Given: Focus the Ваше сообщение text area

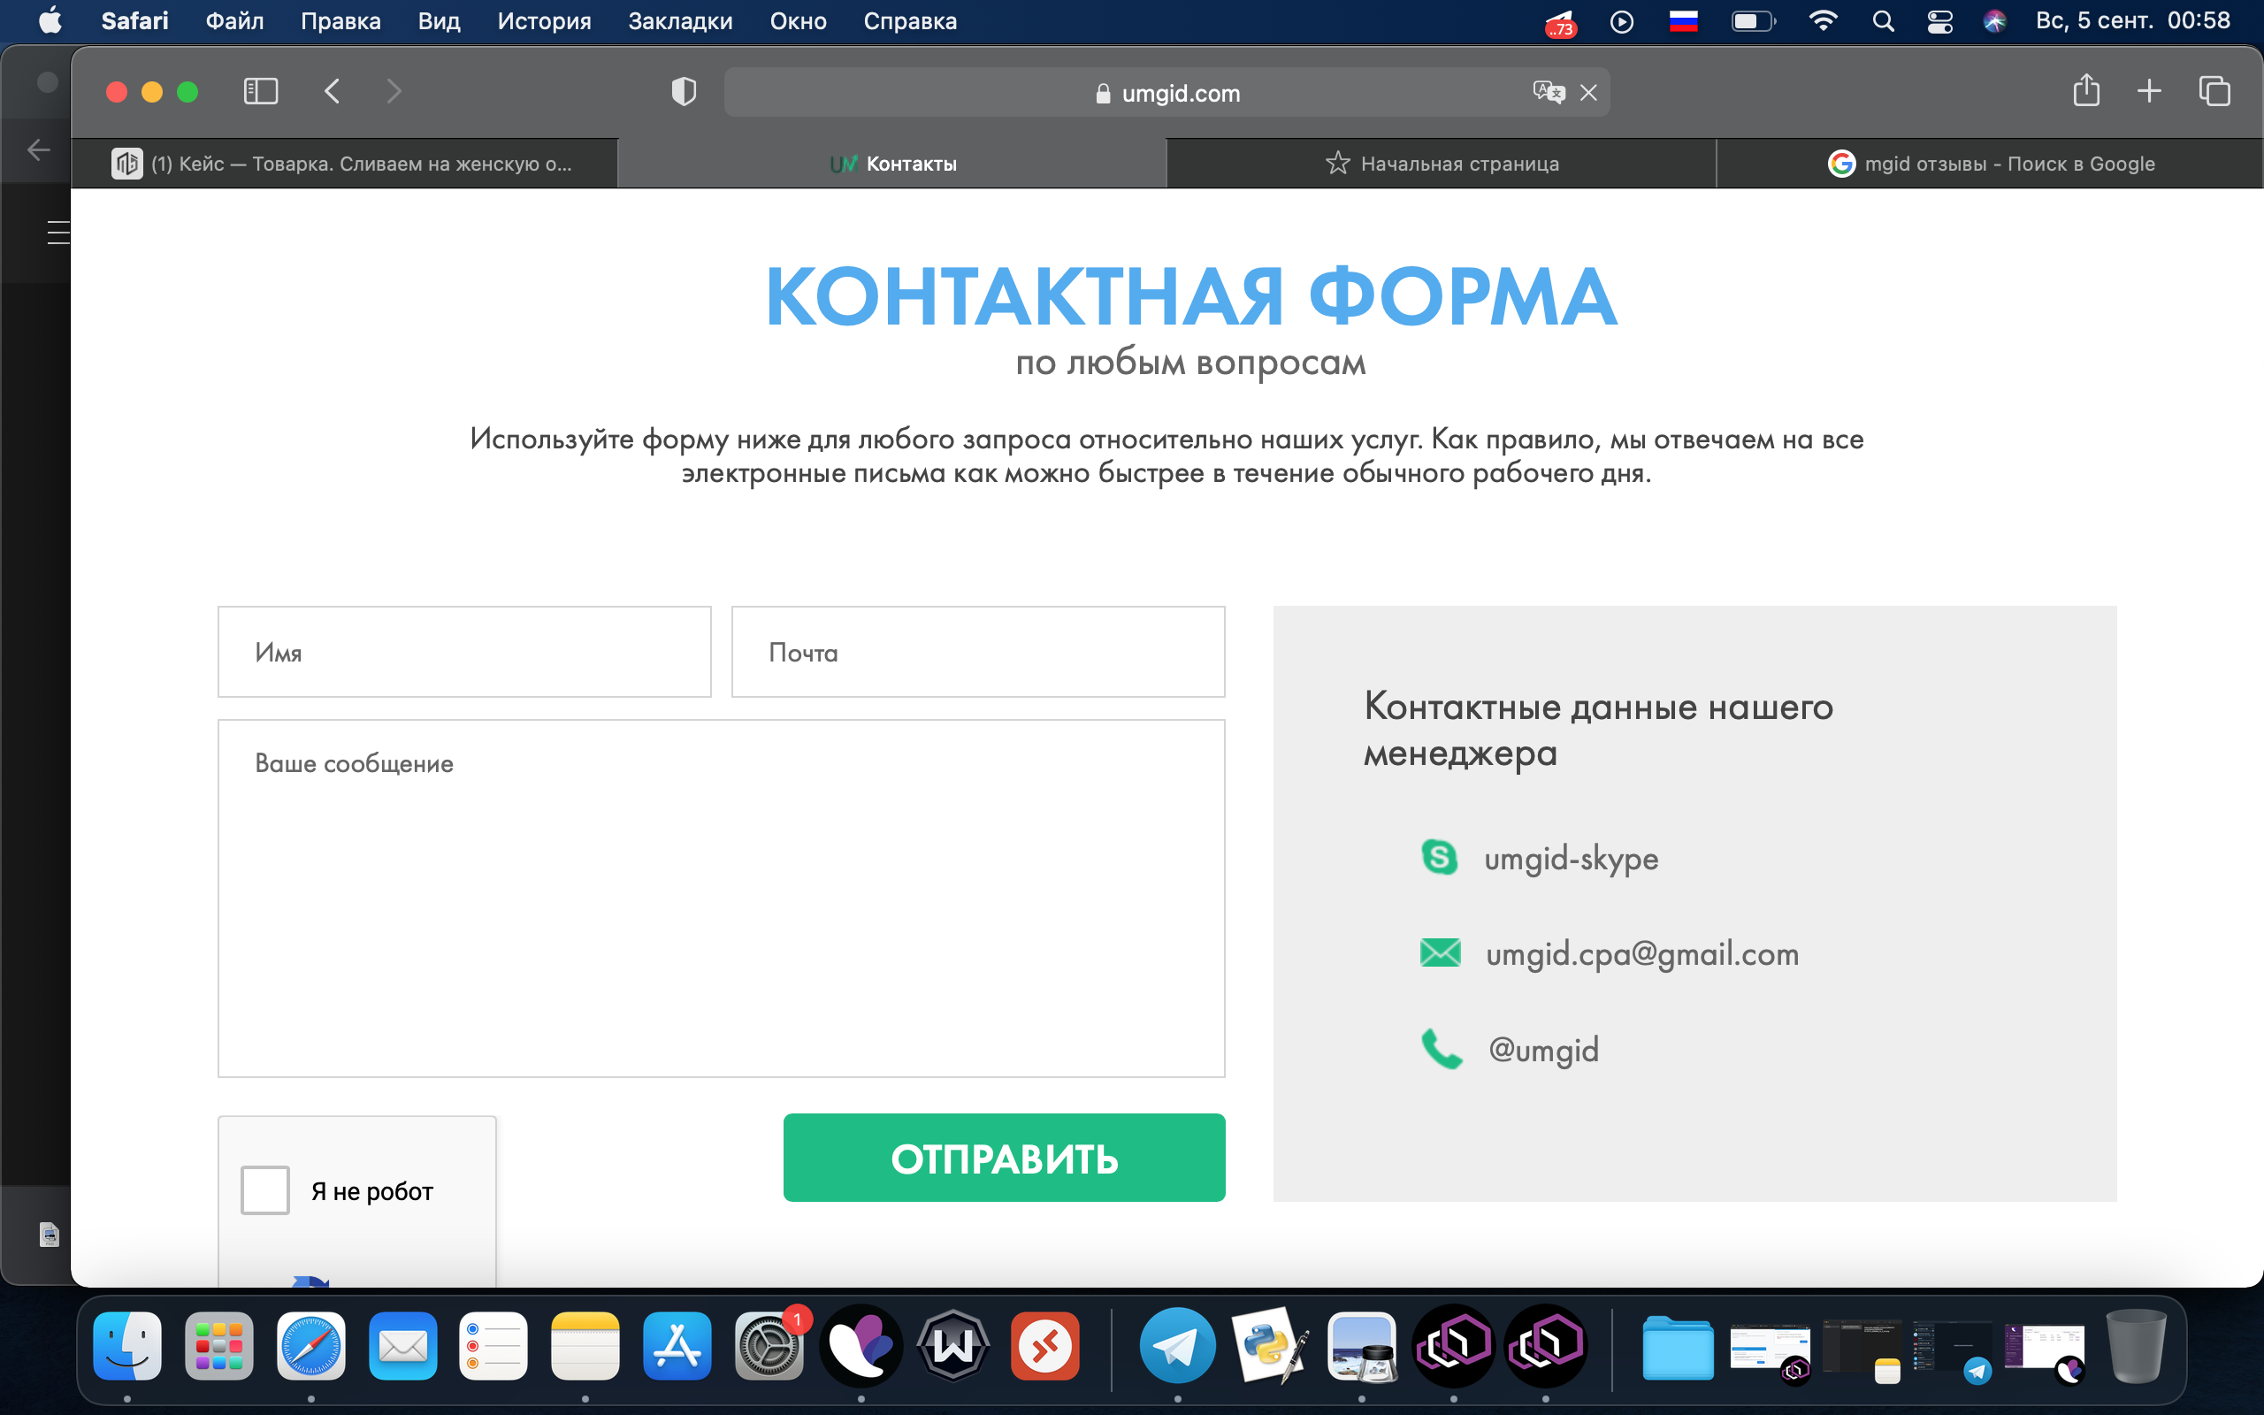Looking at the screenshot, I should 722,899.
